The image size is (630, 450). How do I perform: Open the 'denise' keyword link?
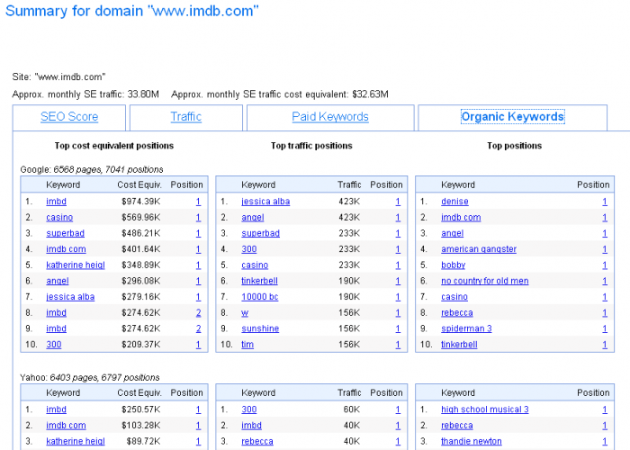(454, 202)
